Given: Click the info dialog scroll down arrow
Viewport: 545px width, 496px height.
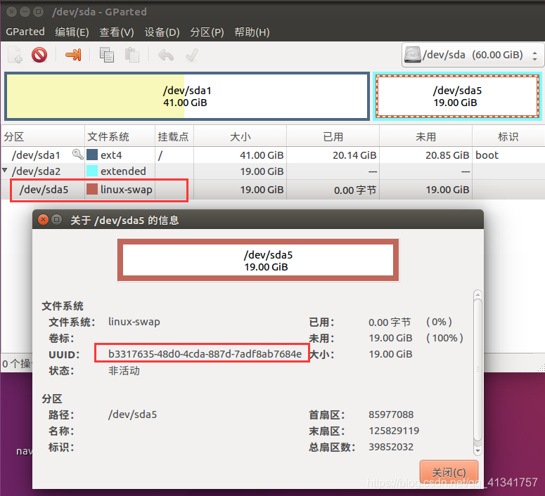Looking at the screenshot, I should [x=478, y=451].
